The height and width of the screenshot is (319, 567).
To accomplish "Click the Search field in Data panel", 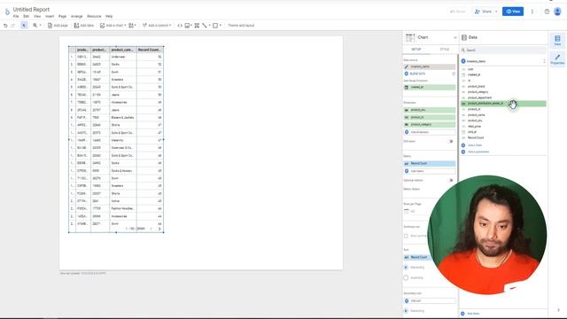I will 503,51.
